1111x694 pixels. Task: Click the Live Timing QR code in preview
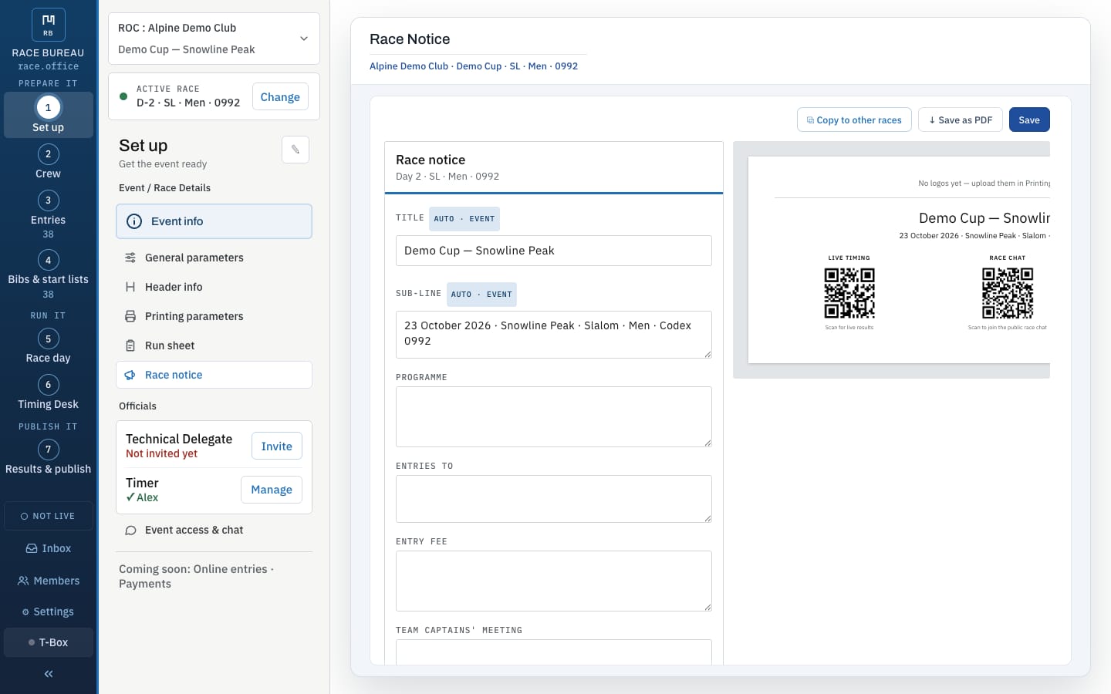(849, 293)
